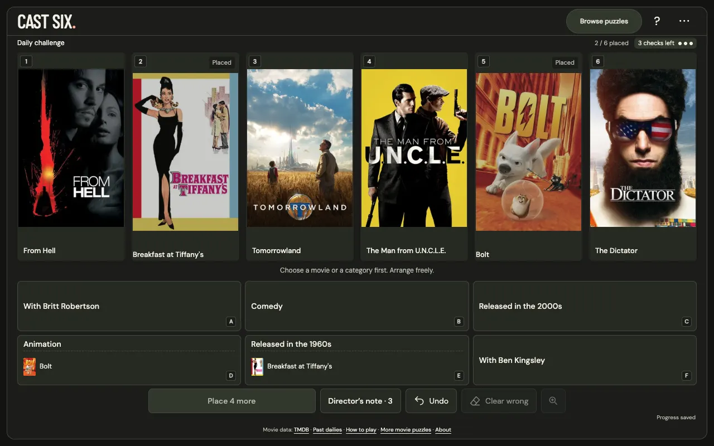
Task: Click the Place 4 more button
Action: 232,401
